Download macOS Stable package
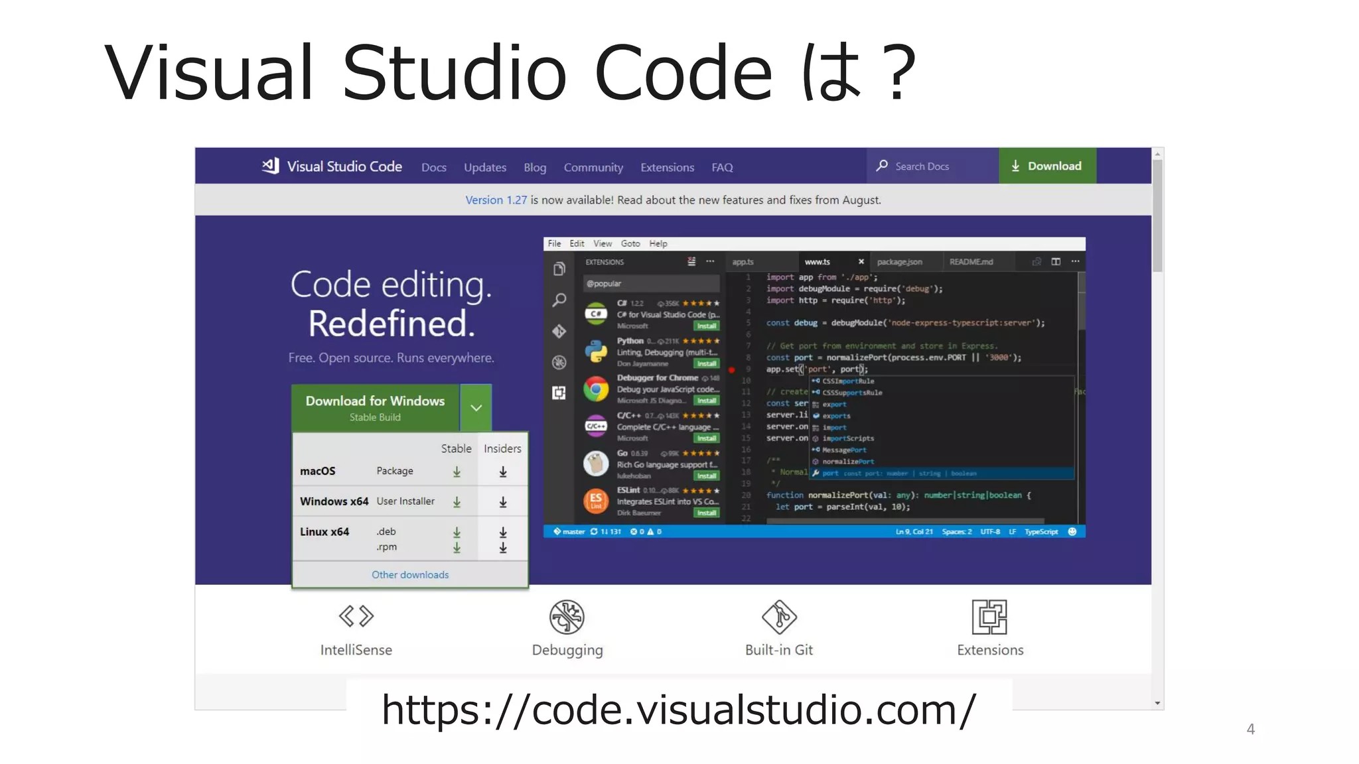The width and height of the screenshot is (1359, 764). coord(457,472)
